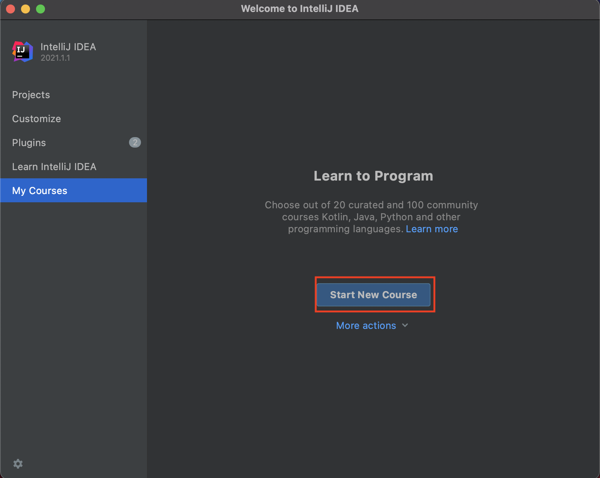Image resolution: width=600 pixels, height=478 pixels.
Task: Open the Projects section
Action: (73, 95)
